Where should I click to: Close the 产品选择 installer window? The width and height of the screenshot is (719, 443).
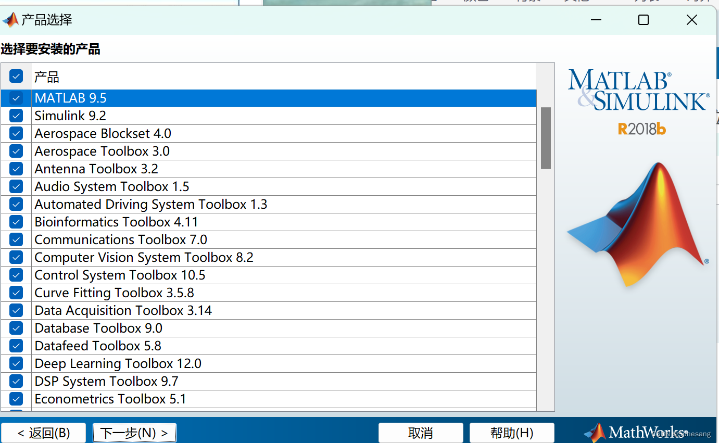tap(691, 20)
